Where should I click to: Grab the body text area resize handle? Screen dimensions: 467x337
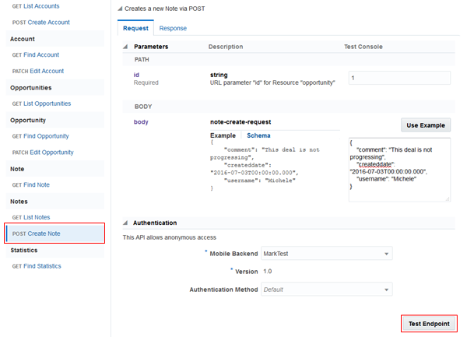pos(448,199)
